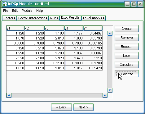The image size is (145, 114).
Task: Select y1 cell with value 0.8000
Action: pyautogui.click(x=15, y=43)
